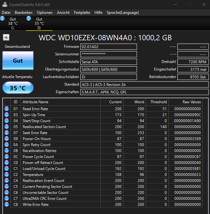The height and width of the screenshot is (214, 210).
Task: Click the Current column header
Action: [112, 102]
